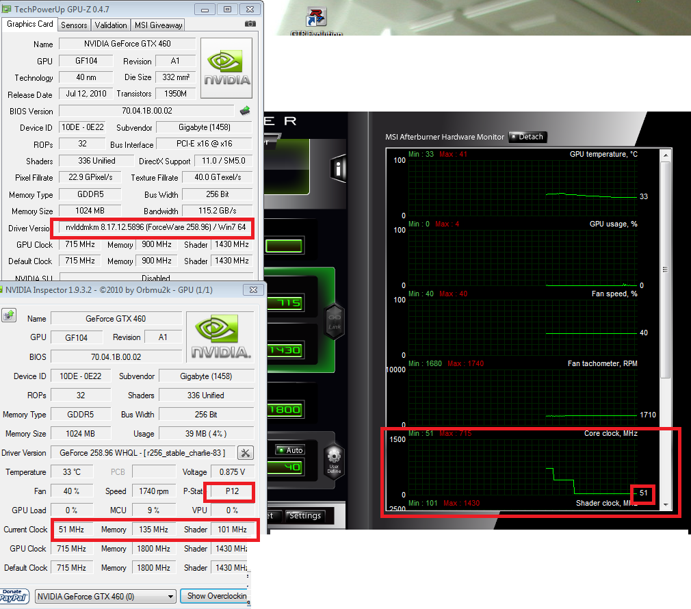Open the MSI Giveaway tab

158,25
